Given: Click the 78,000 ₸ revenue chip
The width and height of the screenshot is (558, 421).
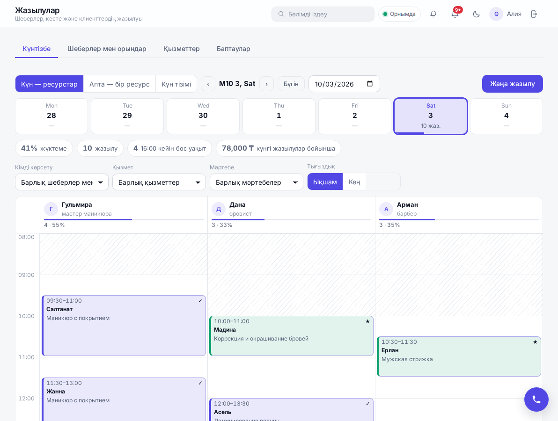Looking at the screenshot, I should pyautogui.click(x=278, y=148).
